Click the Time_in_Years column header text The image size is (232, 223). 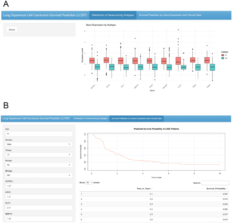click(144, 189)
